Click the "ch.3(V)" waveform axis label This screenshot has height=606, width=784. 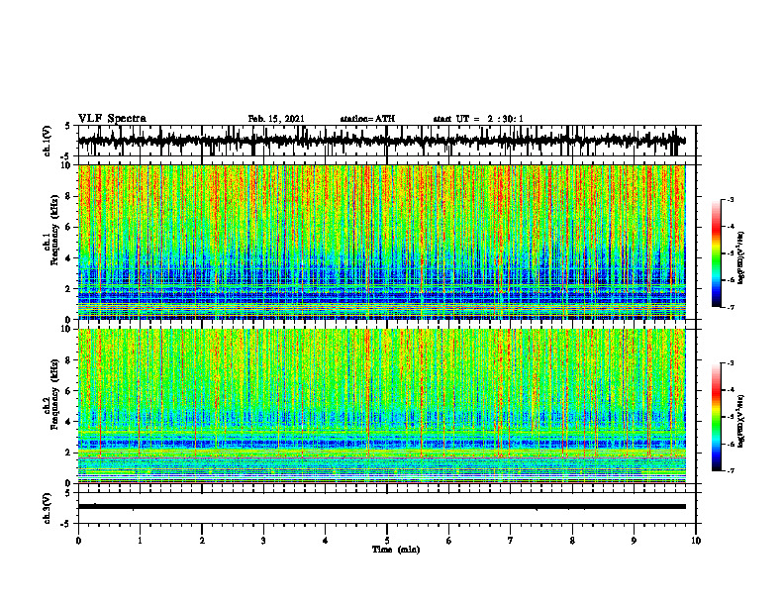tap(47, 509)
